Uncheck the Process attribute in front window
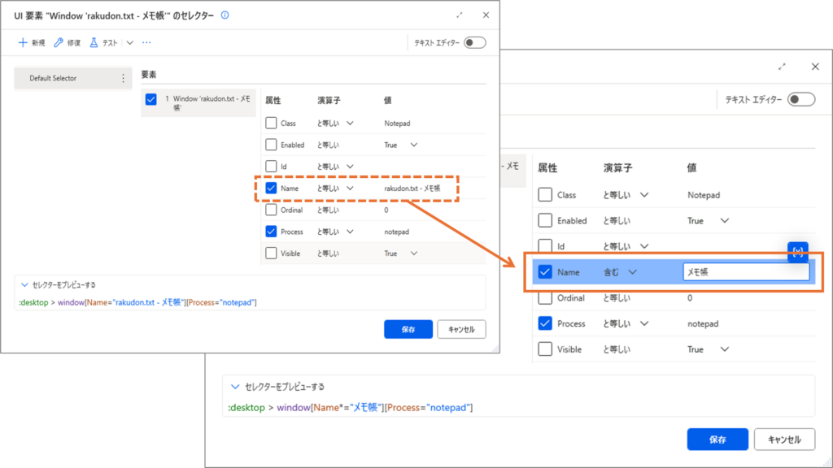The width and height of the screenshot is (833, 468). coord(545,323)
